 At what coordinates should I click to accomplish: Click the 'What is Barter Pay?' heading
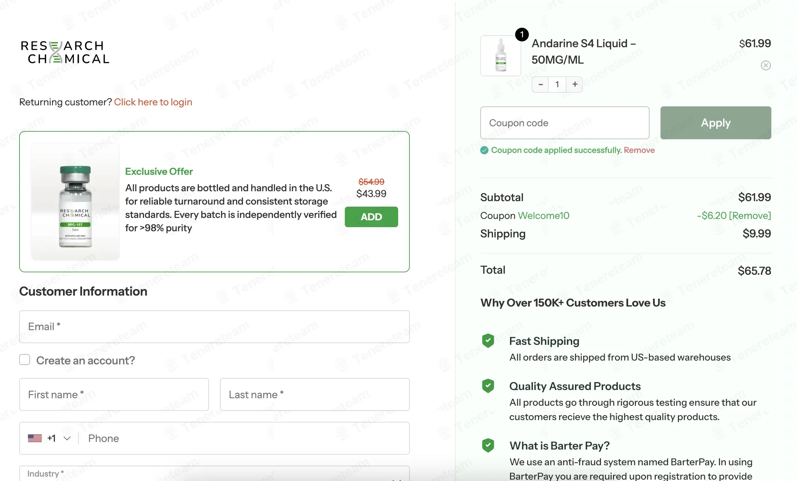[560, 446]
